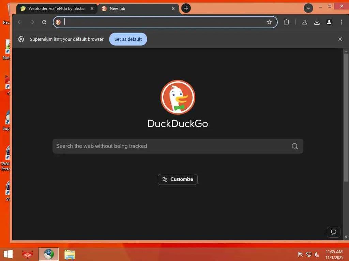349x261 pixels.
Task: Go back with the browser back arrow
Action: point(20,22)
